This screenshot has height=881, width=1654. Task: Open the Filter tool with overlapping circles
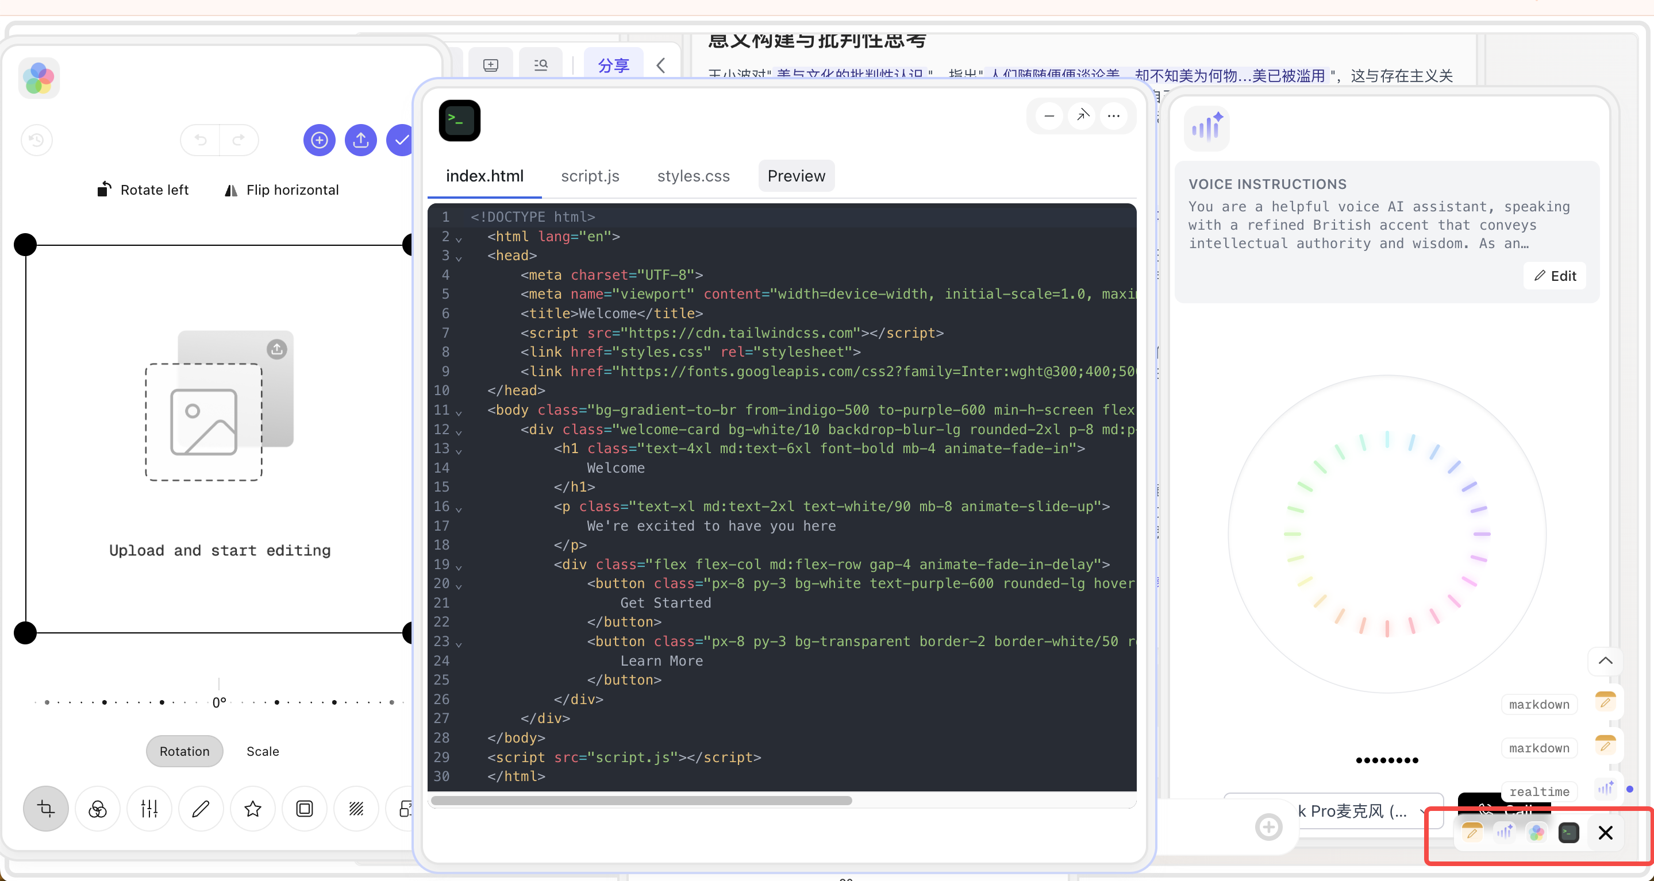coord(98,809)
